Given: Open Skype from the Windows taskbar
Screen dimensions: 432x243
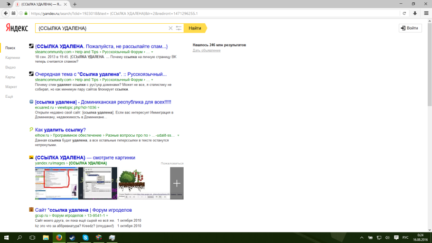Looking at the screenshot, I should pyautogui.click(x=85, y=237).
